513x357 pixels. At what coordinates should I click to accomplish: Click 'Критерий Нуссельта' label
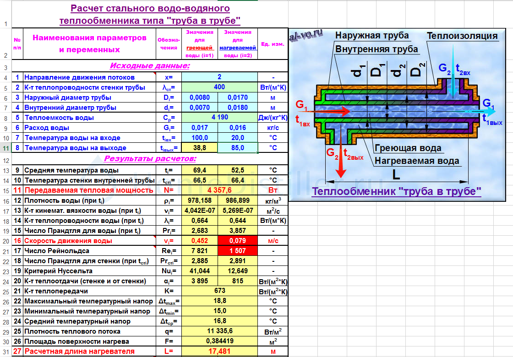point(58,271)
